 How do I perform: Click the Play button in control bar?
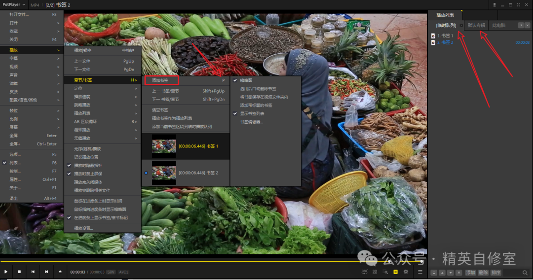(6, 272)
